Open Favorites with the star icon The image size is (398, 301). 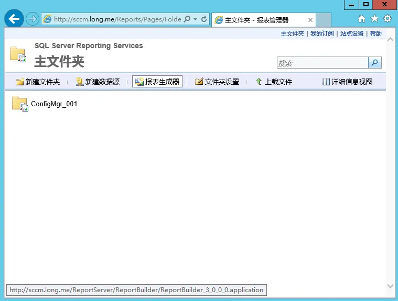374,18
